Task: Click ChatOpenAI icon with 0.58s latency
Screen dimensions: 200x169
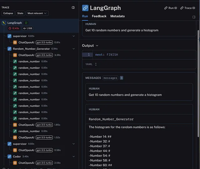Action: click(15, 150)
